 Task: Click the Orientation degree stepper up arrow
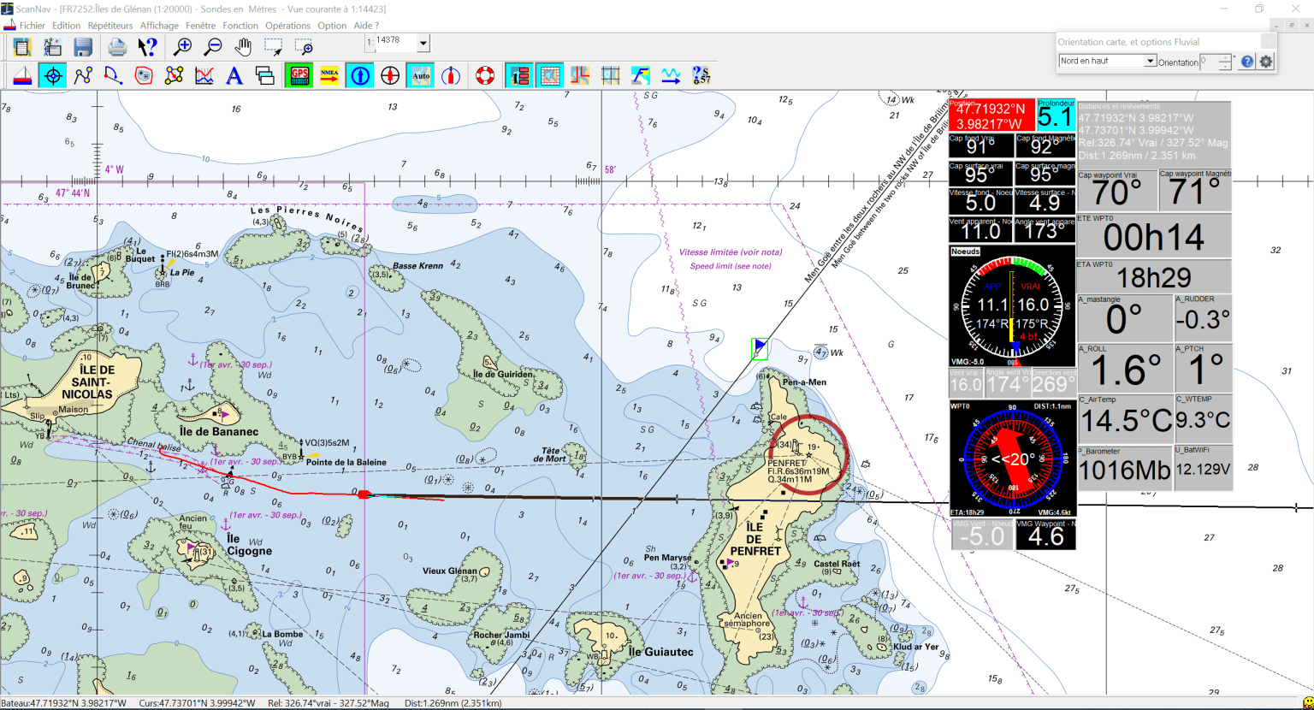[x=1225, y=57]
